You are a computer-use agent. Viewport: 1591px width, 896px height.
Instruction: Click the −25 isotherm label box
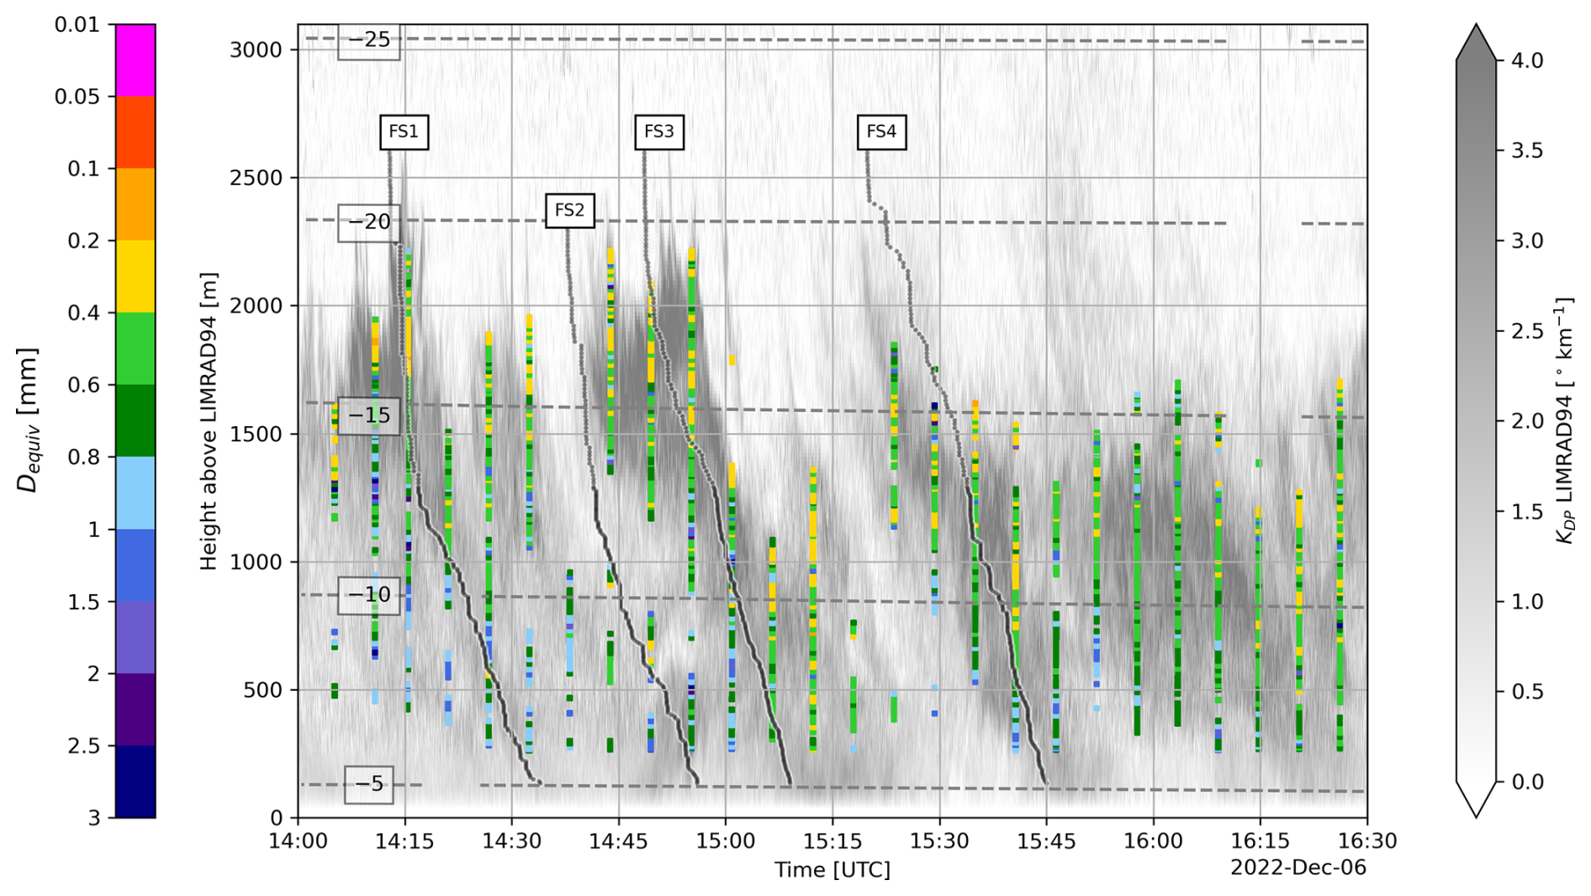click(x=369, y=40)
